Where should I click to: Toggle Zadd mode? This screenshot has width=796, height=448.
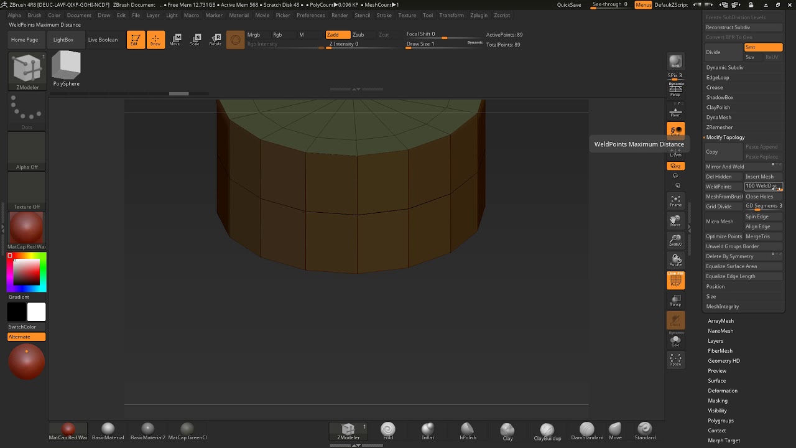click(337, 35)
